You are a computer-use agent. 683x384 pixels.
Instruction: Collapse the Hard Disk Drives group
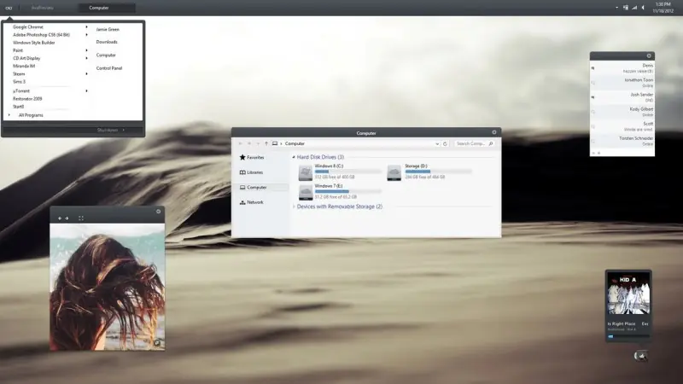point(294,157)
